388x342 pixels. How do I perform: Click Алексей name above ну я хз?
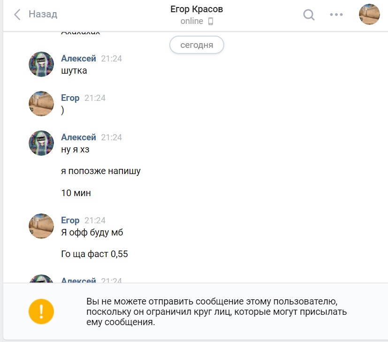(78, 137)
